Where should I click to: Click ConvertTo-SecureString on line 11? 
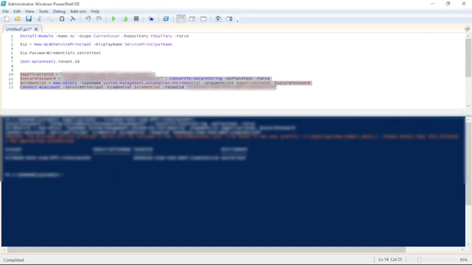point(195,78)
